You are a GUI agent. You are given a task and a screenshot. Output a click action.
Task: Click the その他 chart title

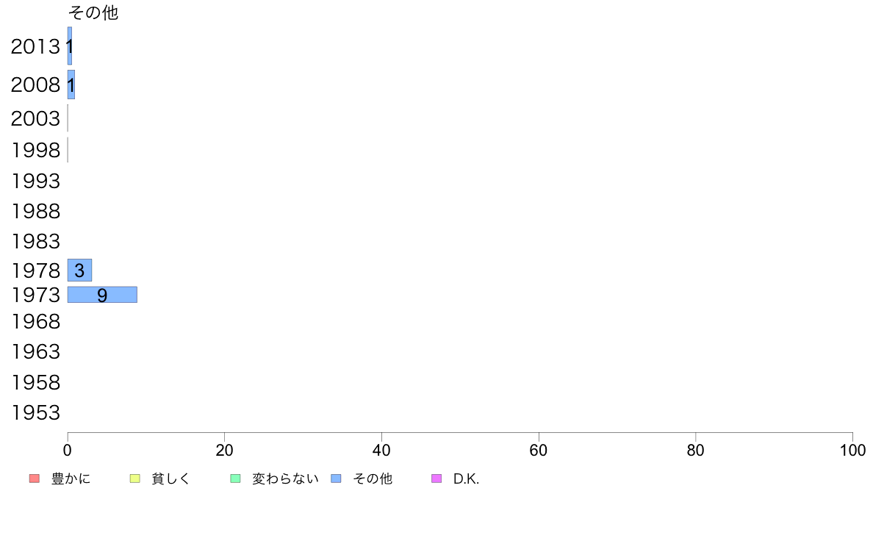point(93,12)
